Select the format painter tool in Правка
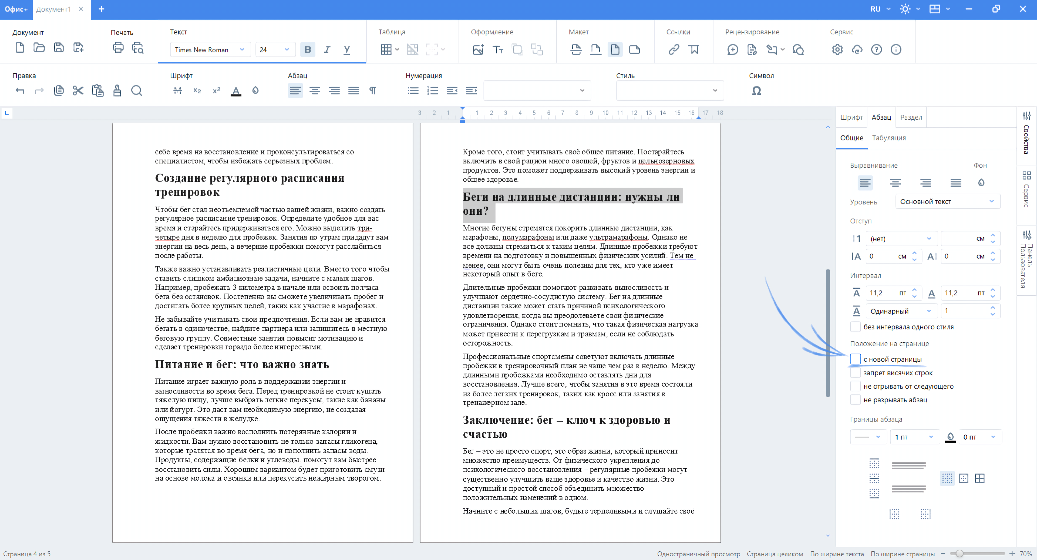This screenshot has height=560, width=1037. pyautogui.click(x=117, y=90)
